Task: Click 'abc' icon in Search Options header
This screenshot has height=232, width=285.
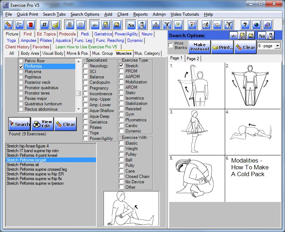Action: coord(234,36)
